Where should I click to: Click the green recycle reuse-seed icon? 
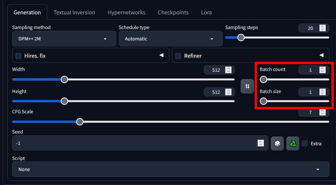[x=293, y=143]
